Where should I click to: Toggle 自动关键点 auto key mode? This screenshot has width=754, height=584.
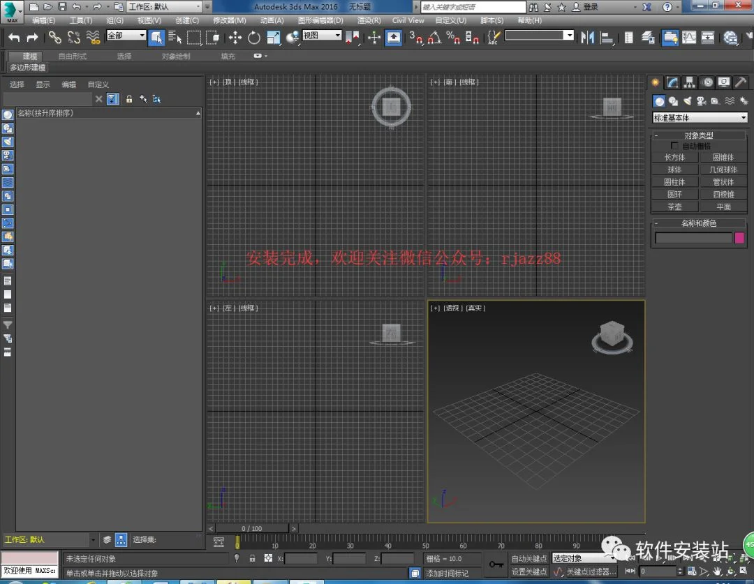click(x=529, y=558)
